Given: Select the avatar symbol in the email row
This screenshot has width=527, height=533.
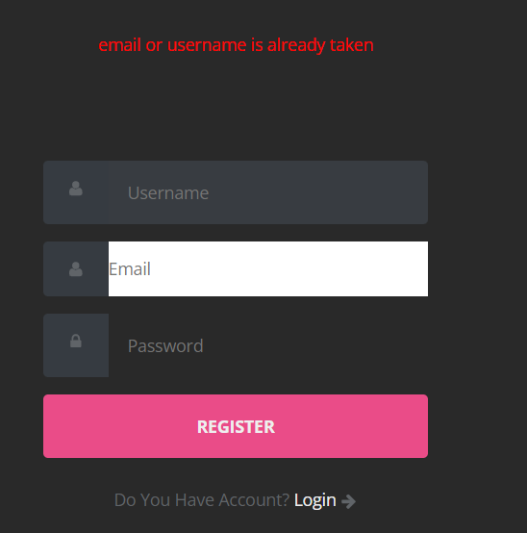Looking at the screenshot, I should coord(76,269).
